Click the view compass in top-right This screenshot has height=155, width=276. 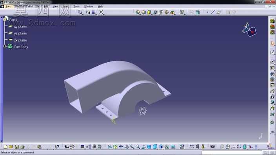click(249, 30)
